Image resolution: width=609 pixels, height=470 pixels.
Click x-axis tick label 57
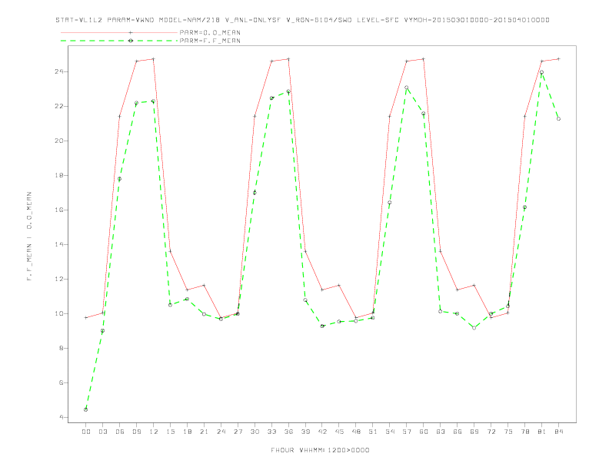coord(407,432)
